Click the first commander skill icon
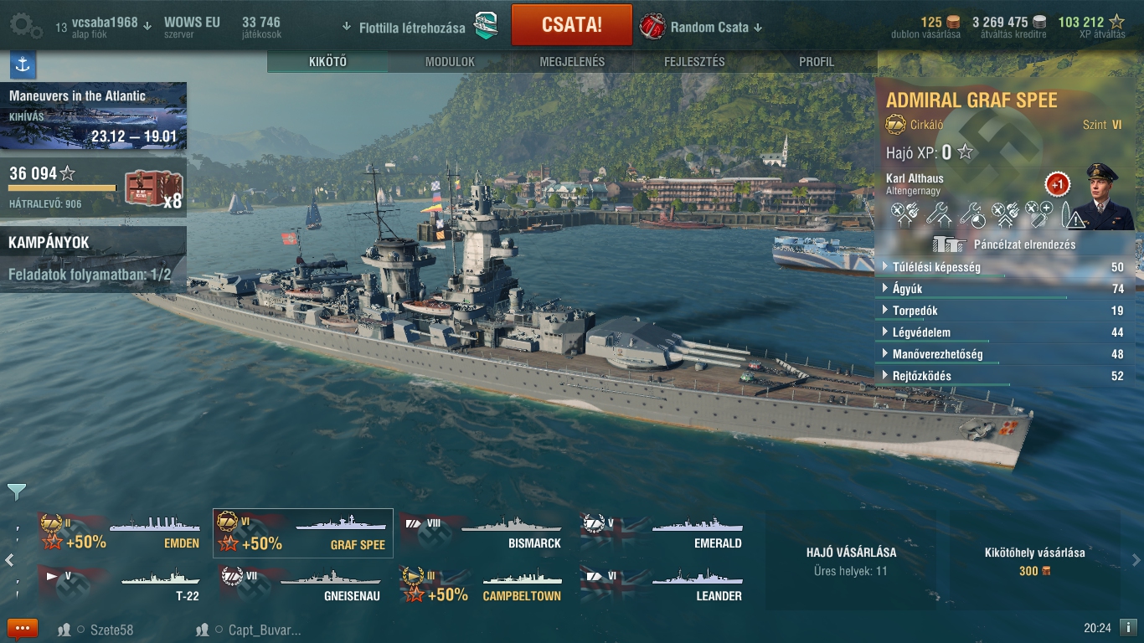 point(904,216)
